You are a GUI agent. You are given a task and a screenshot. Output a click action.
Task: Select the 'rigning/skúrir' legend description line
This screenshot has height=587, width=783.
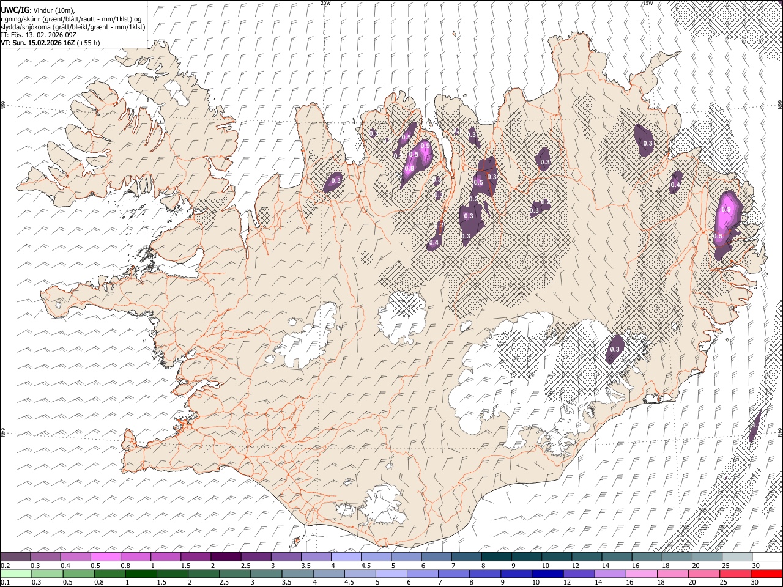[71, 18]
